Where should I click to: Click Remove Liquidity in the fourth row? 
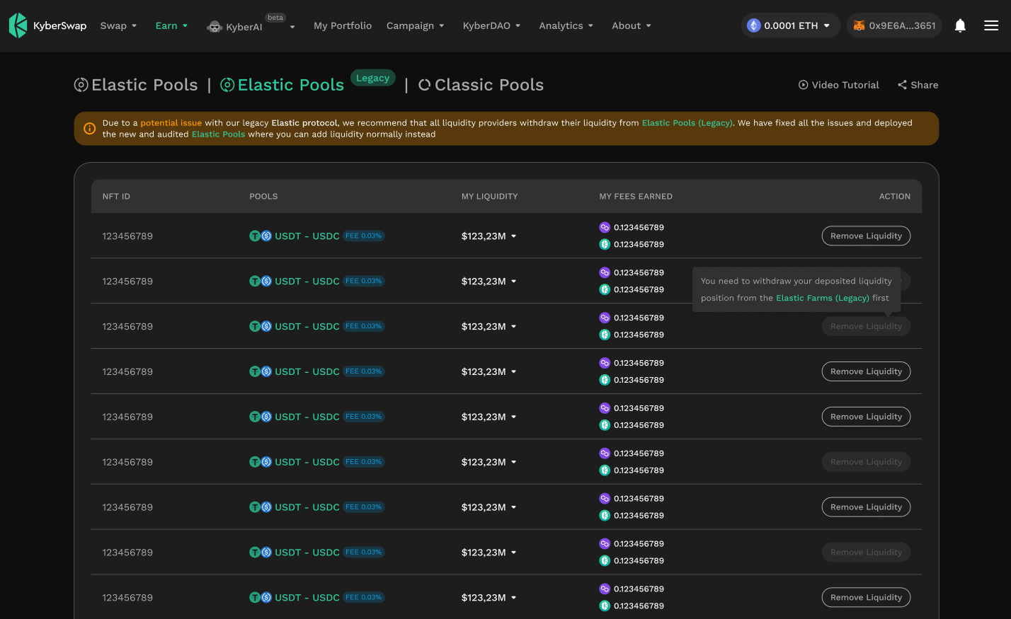click(x=866, y=372)
